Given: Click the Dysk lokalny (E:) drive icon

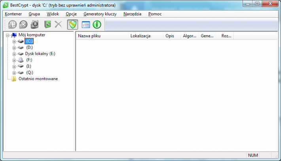Looking at the screenshot, I should tap(21, 54).
